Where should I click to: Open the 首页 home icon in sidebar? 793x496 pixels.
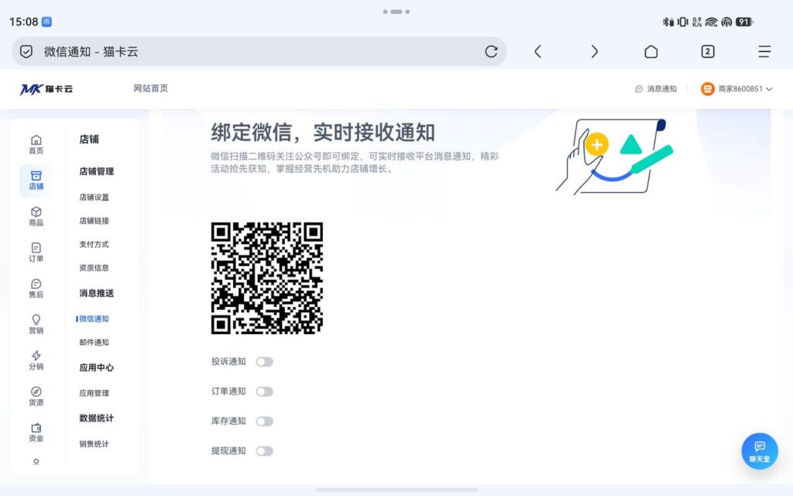36,140
